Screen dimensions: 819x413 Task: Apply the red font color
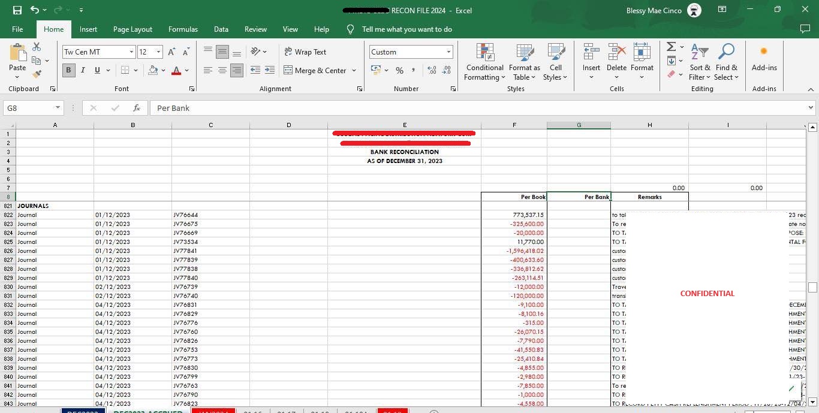(x=176, y=70)
